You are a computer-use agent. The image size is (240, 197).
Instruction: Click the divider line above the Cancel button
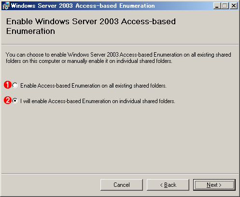coord(120,174)
